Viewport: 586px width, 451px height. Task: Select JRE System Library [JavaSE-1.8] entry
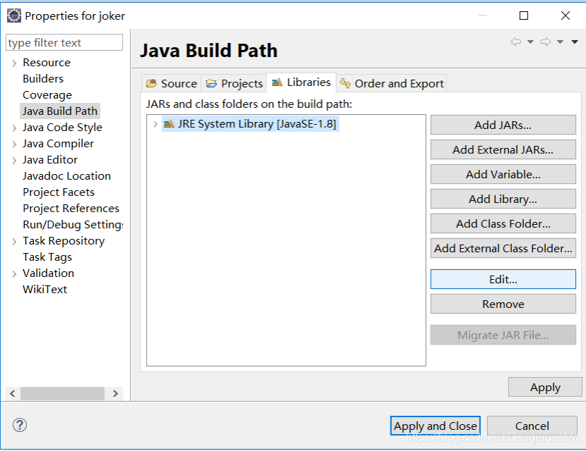[251, 123]
